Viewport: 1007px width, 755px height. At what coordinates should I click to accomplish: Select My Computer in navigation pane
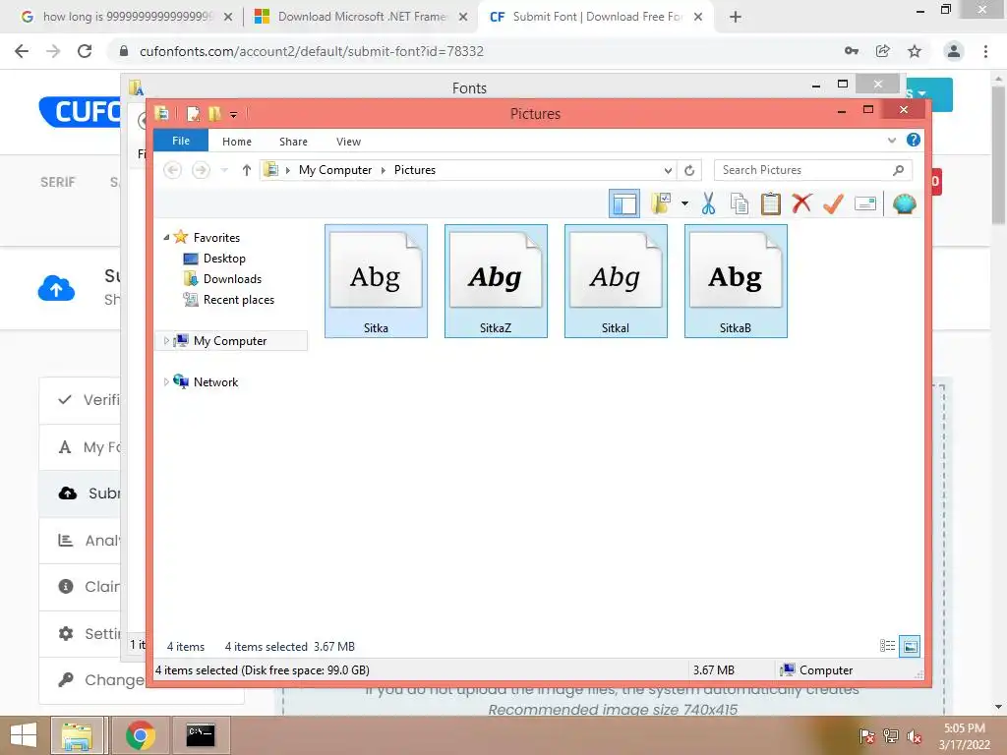(230, 341)
